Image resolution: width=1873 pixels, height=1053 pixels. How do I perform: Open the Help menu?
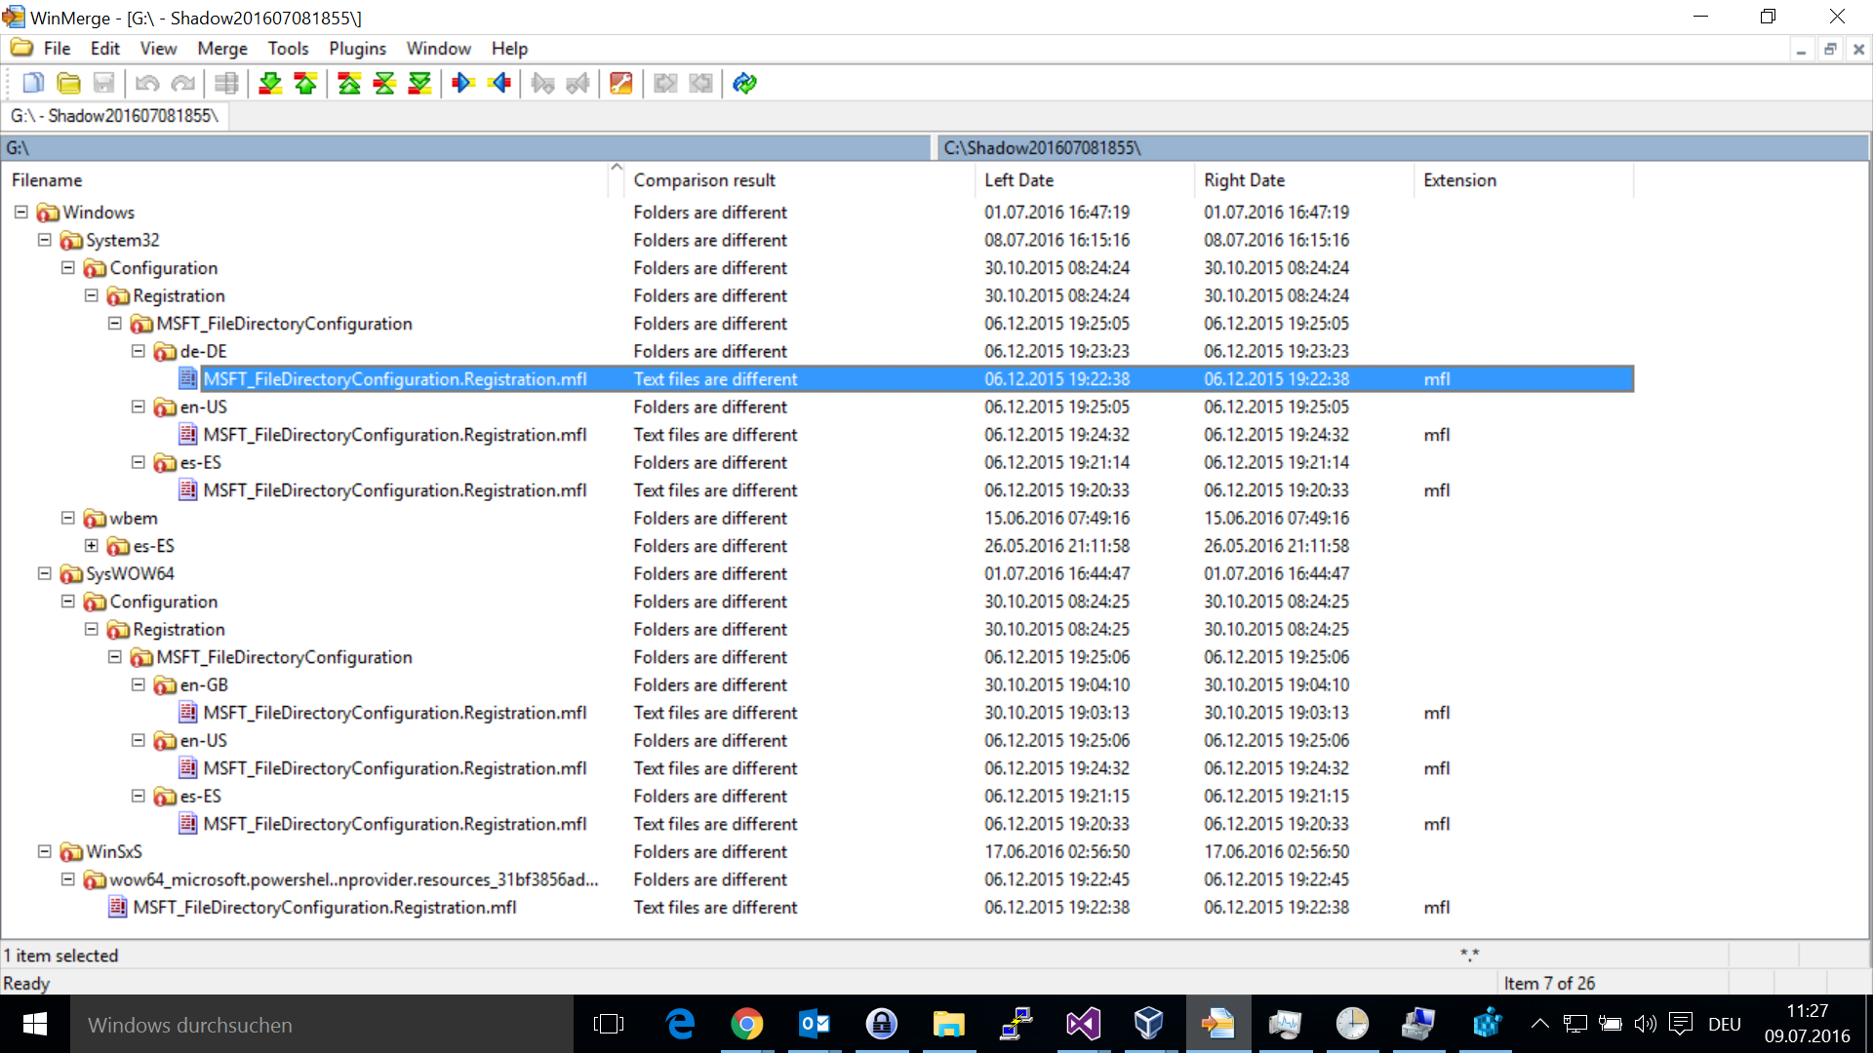509,49
